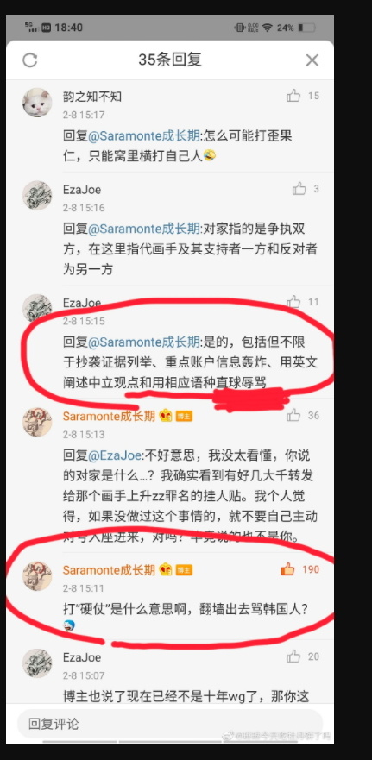
Task: Close the 35条回复 replies panel
Action: pyautogui.click(x=312, y=60)
